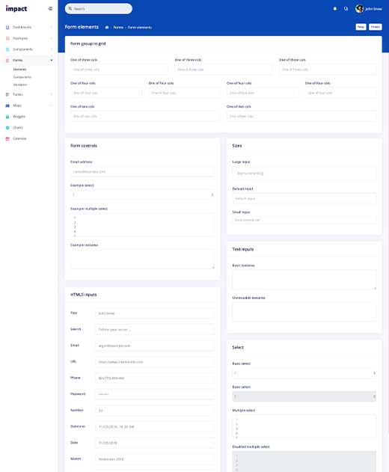
Task: Focus the Large input field
Action: (x=304, y=174)
